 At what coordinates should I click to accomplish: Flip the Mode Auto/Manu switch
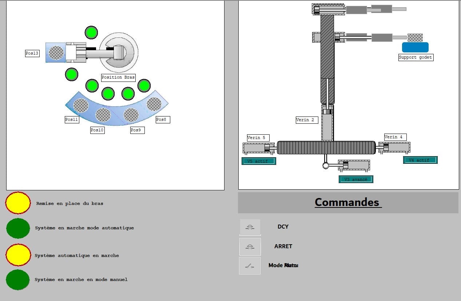(x=250, y=266)
